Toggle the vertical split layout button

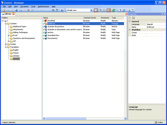[104, 10]
